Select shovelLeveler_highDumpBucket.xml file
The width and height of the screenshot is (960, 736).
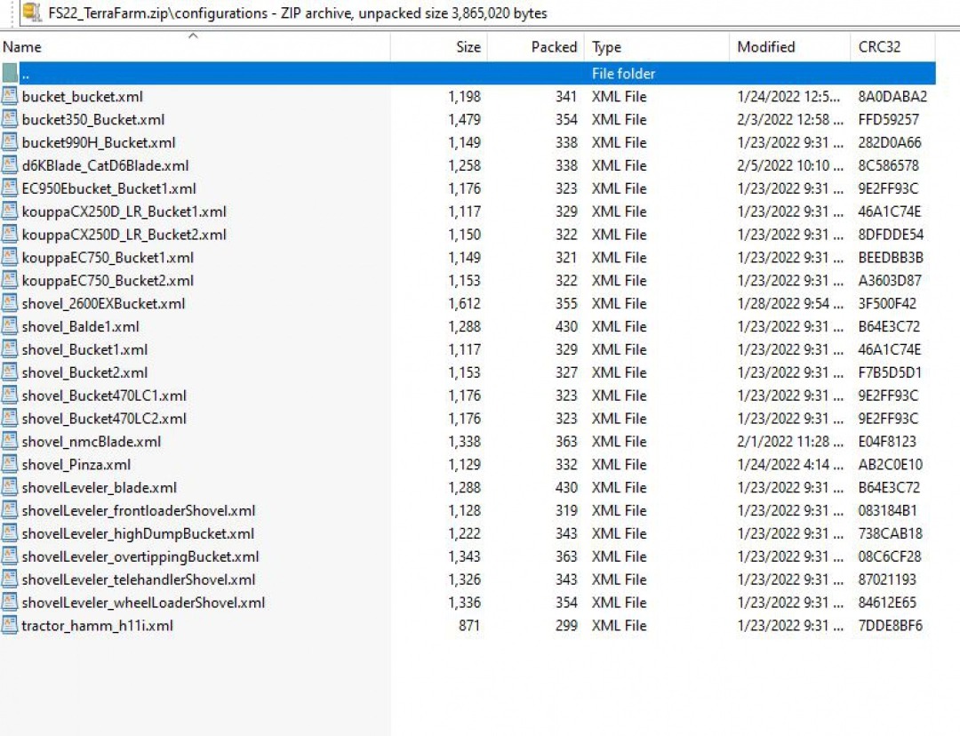[x=138, y=533]
